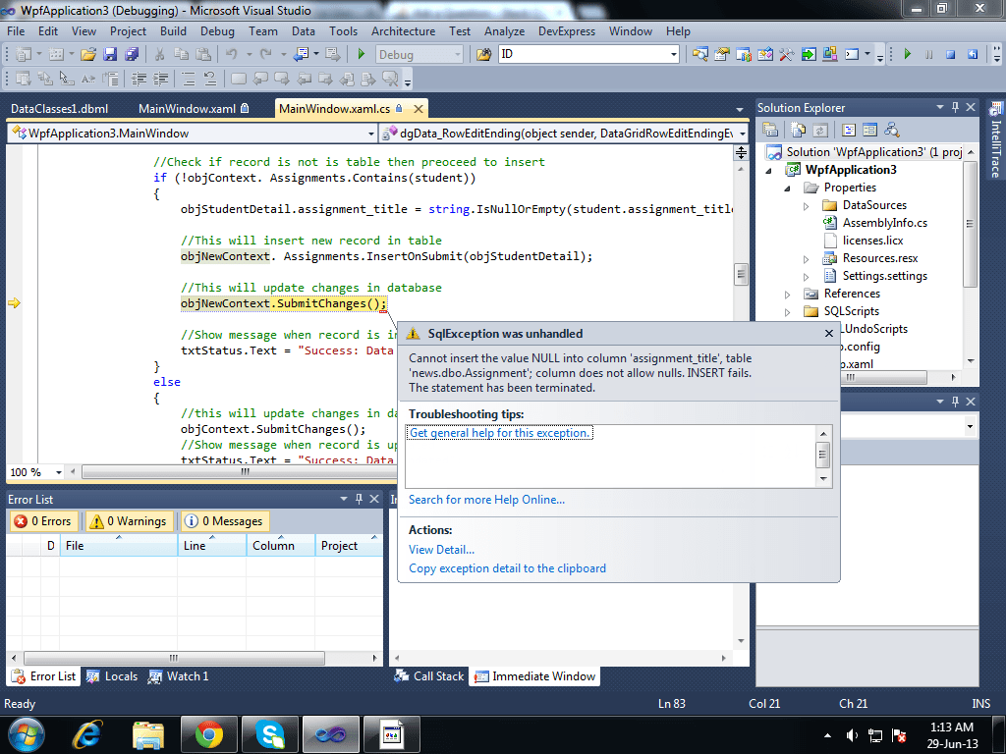This screenshot has width=1006, height=754.
Task: Click the Undo toolbar icon
Action: pos(232,55)
